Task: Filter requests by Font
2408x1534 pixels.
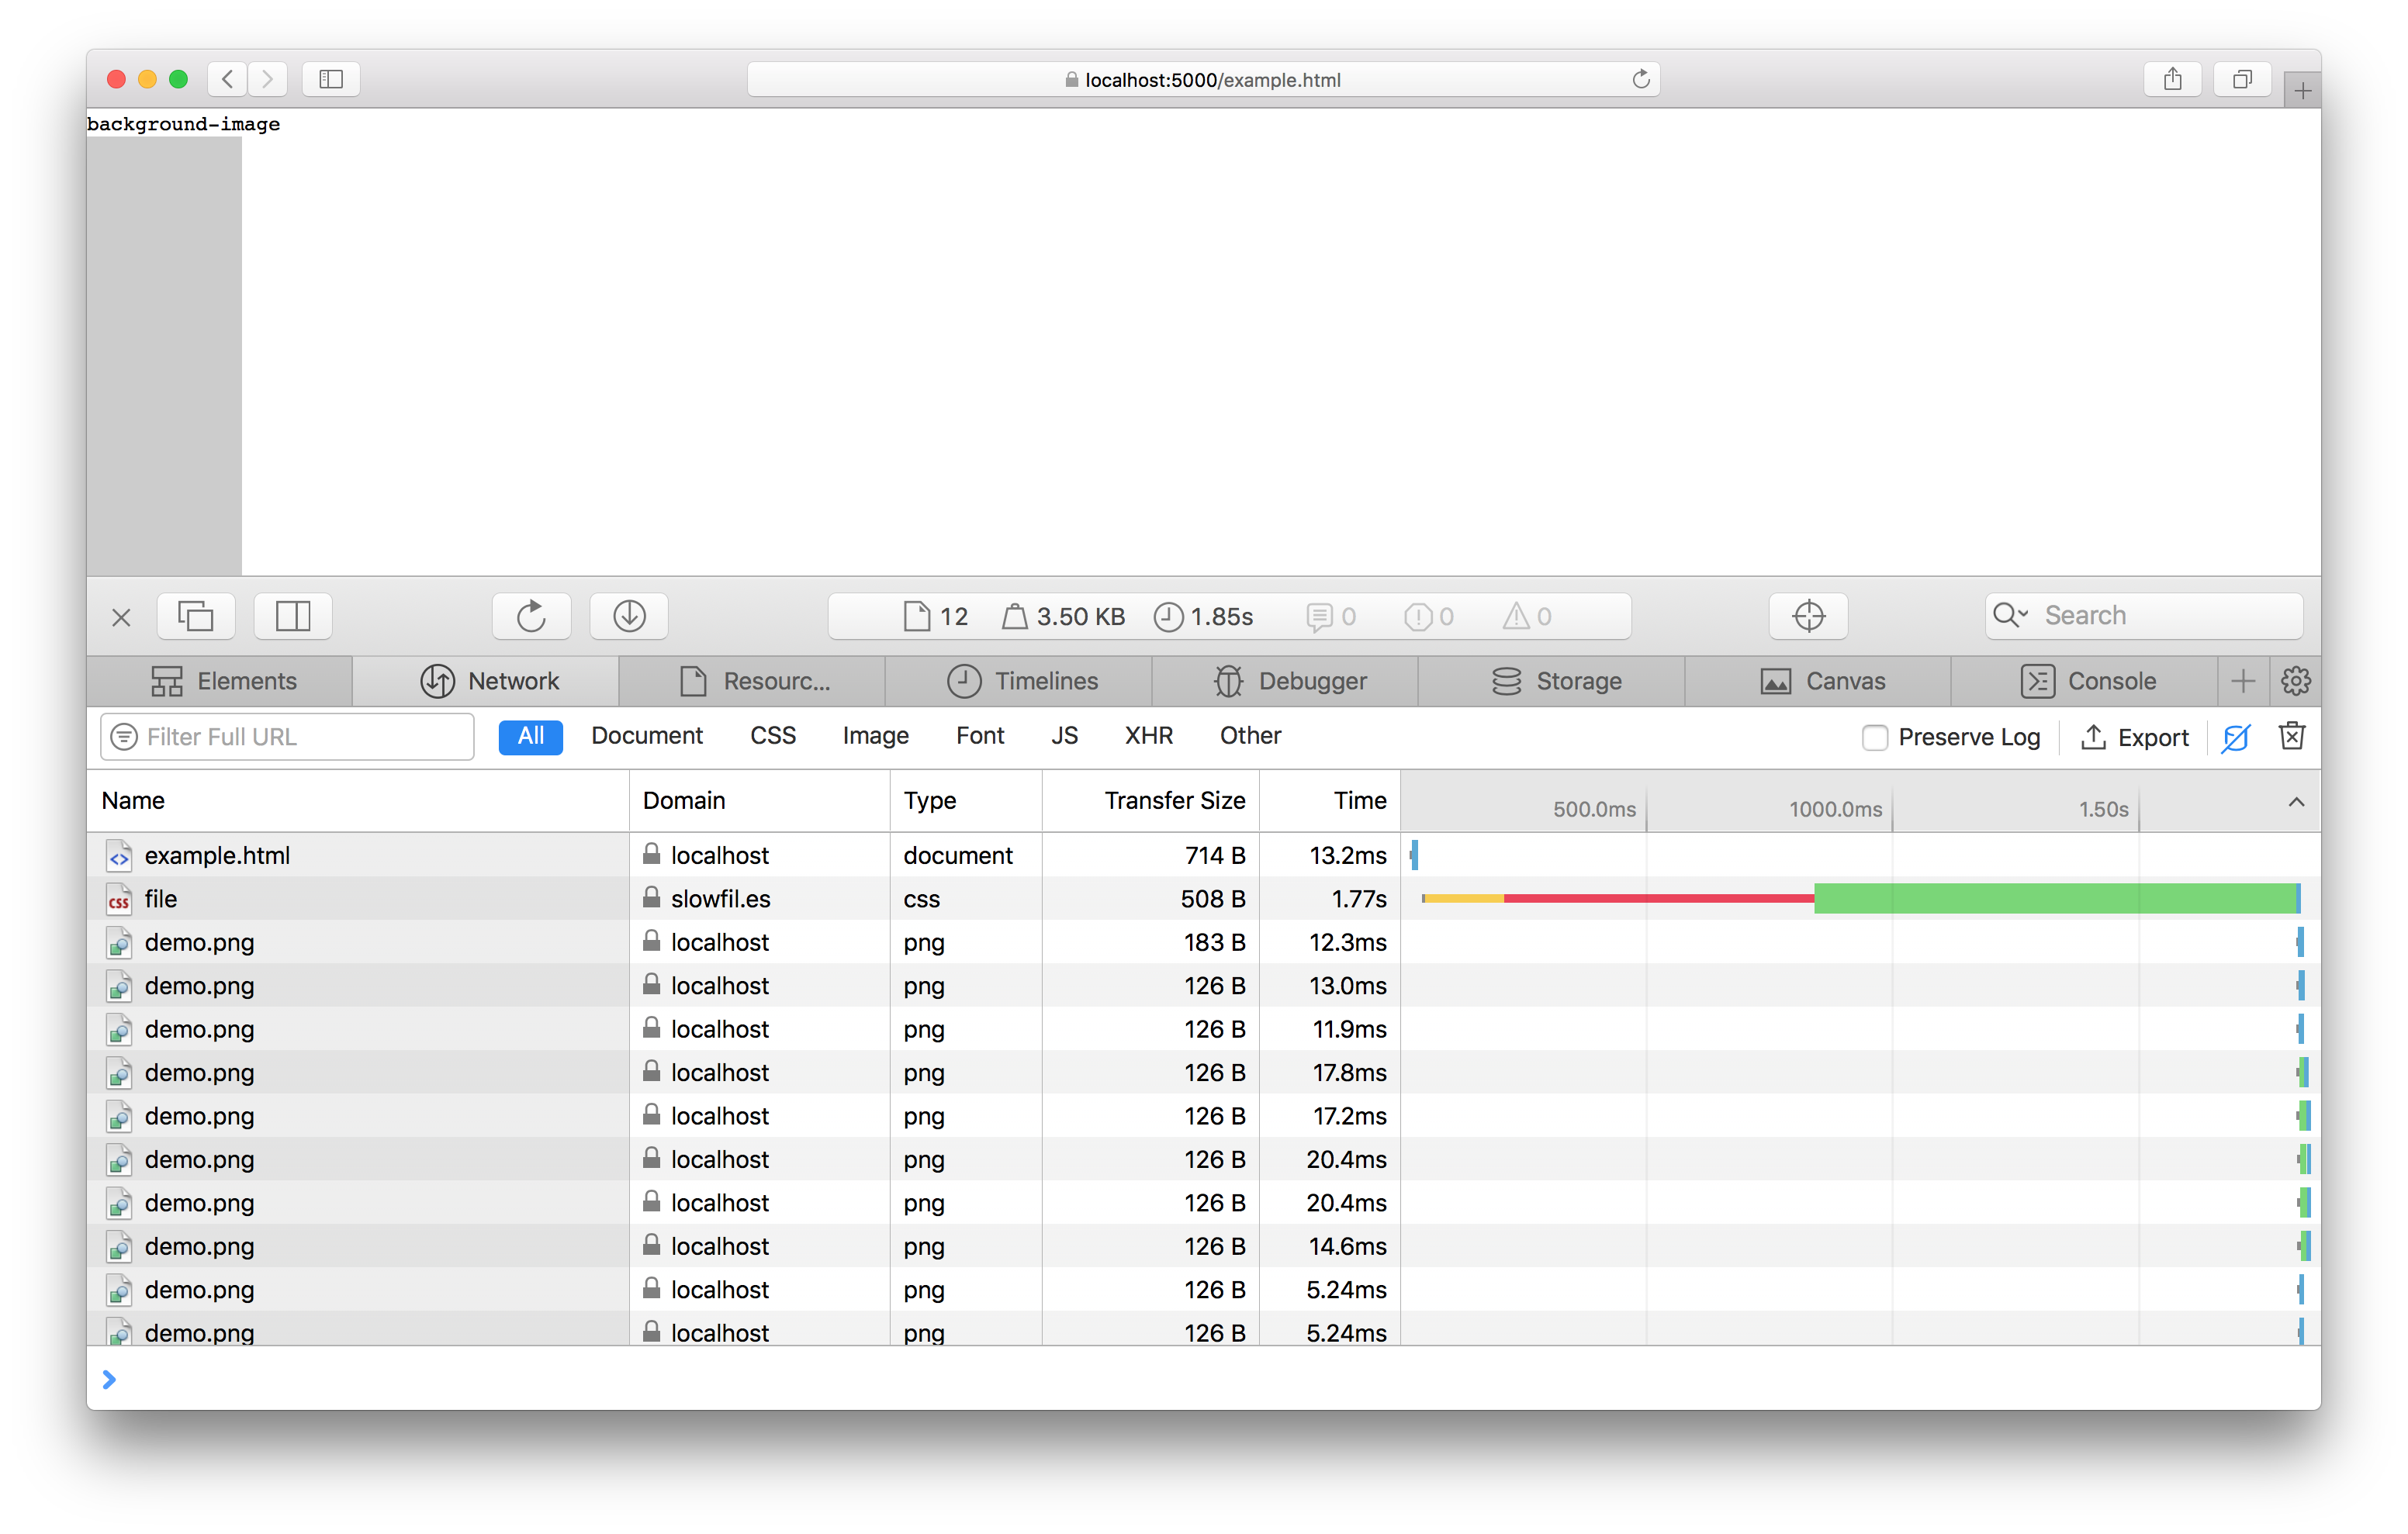Action: pos(980,737)
